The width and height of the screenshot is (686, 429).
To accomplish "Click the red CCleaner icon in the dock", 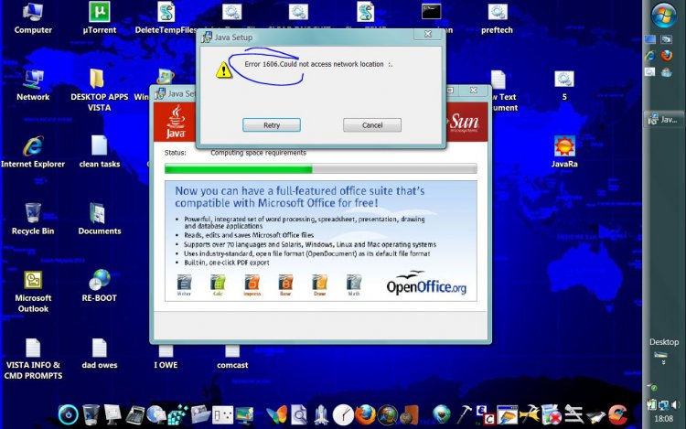I will (x=617, y=414).
